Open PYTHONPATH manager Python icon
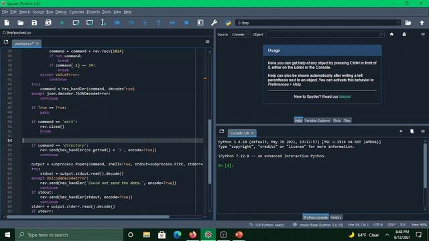 [228, 23]
